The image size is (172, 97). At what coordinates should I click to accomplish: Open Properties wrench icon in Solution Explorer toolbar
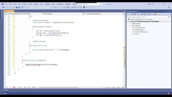(155, 14)
